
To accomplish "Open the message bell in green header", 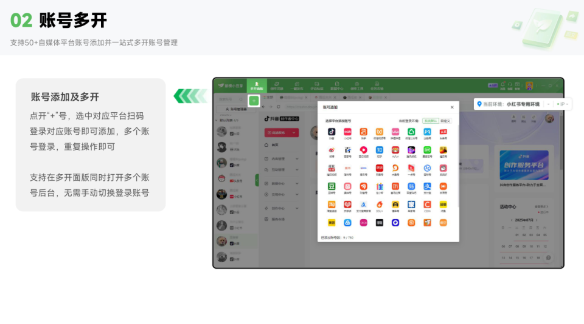I will [503, 85].
